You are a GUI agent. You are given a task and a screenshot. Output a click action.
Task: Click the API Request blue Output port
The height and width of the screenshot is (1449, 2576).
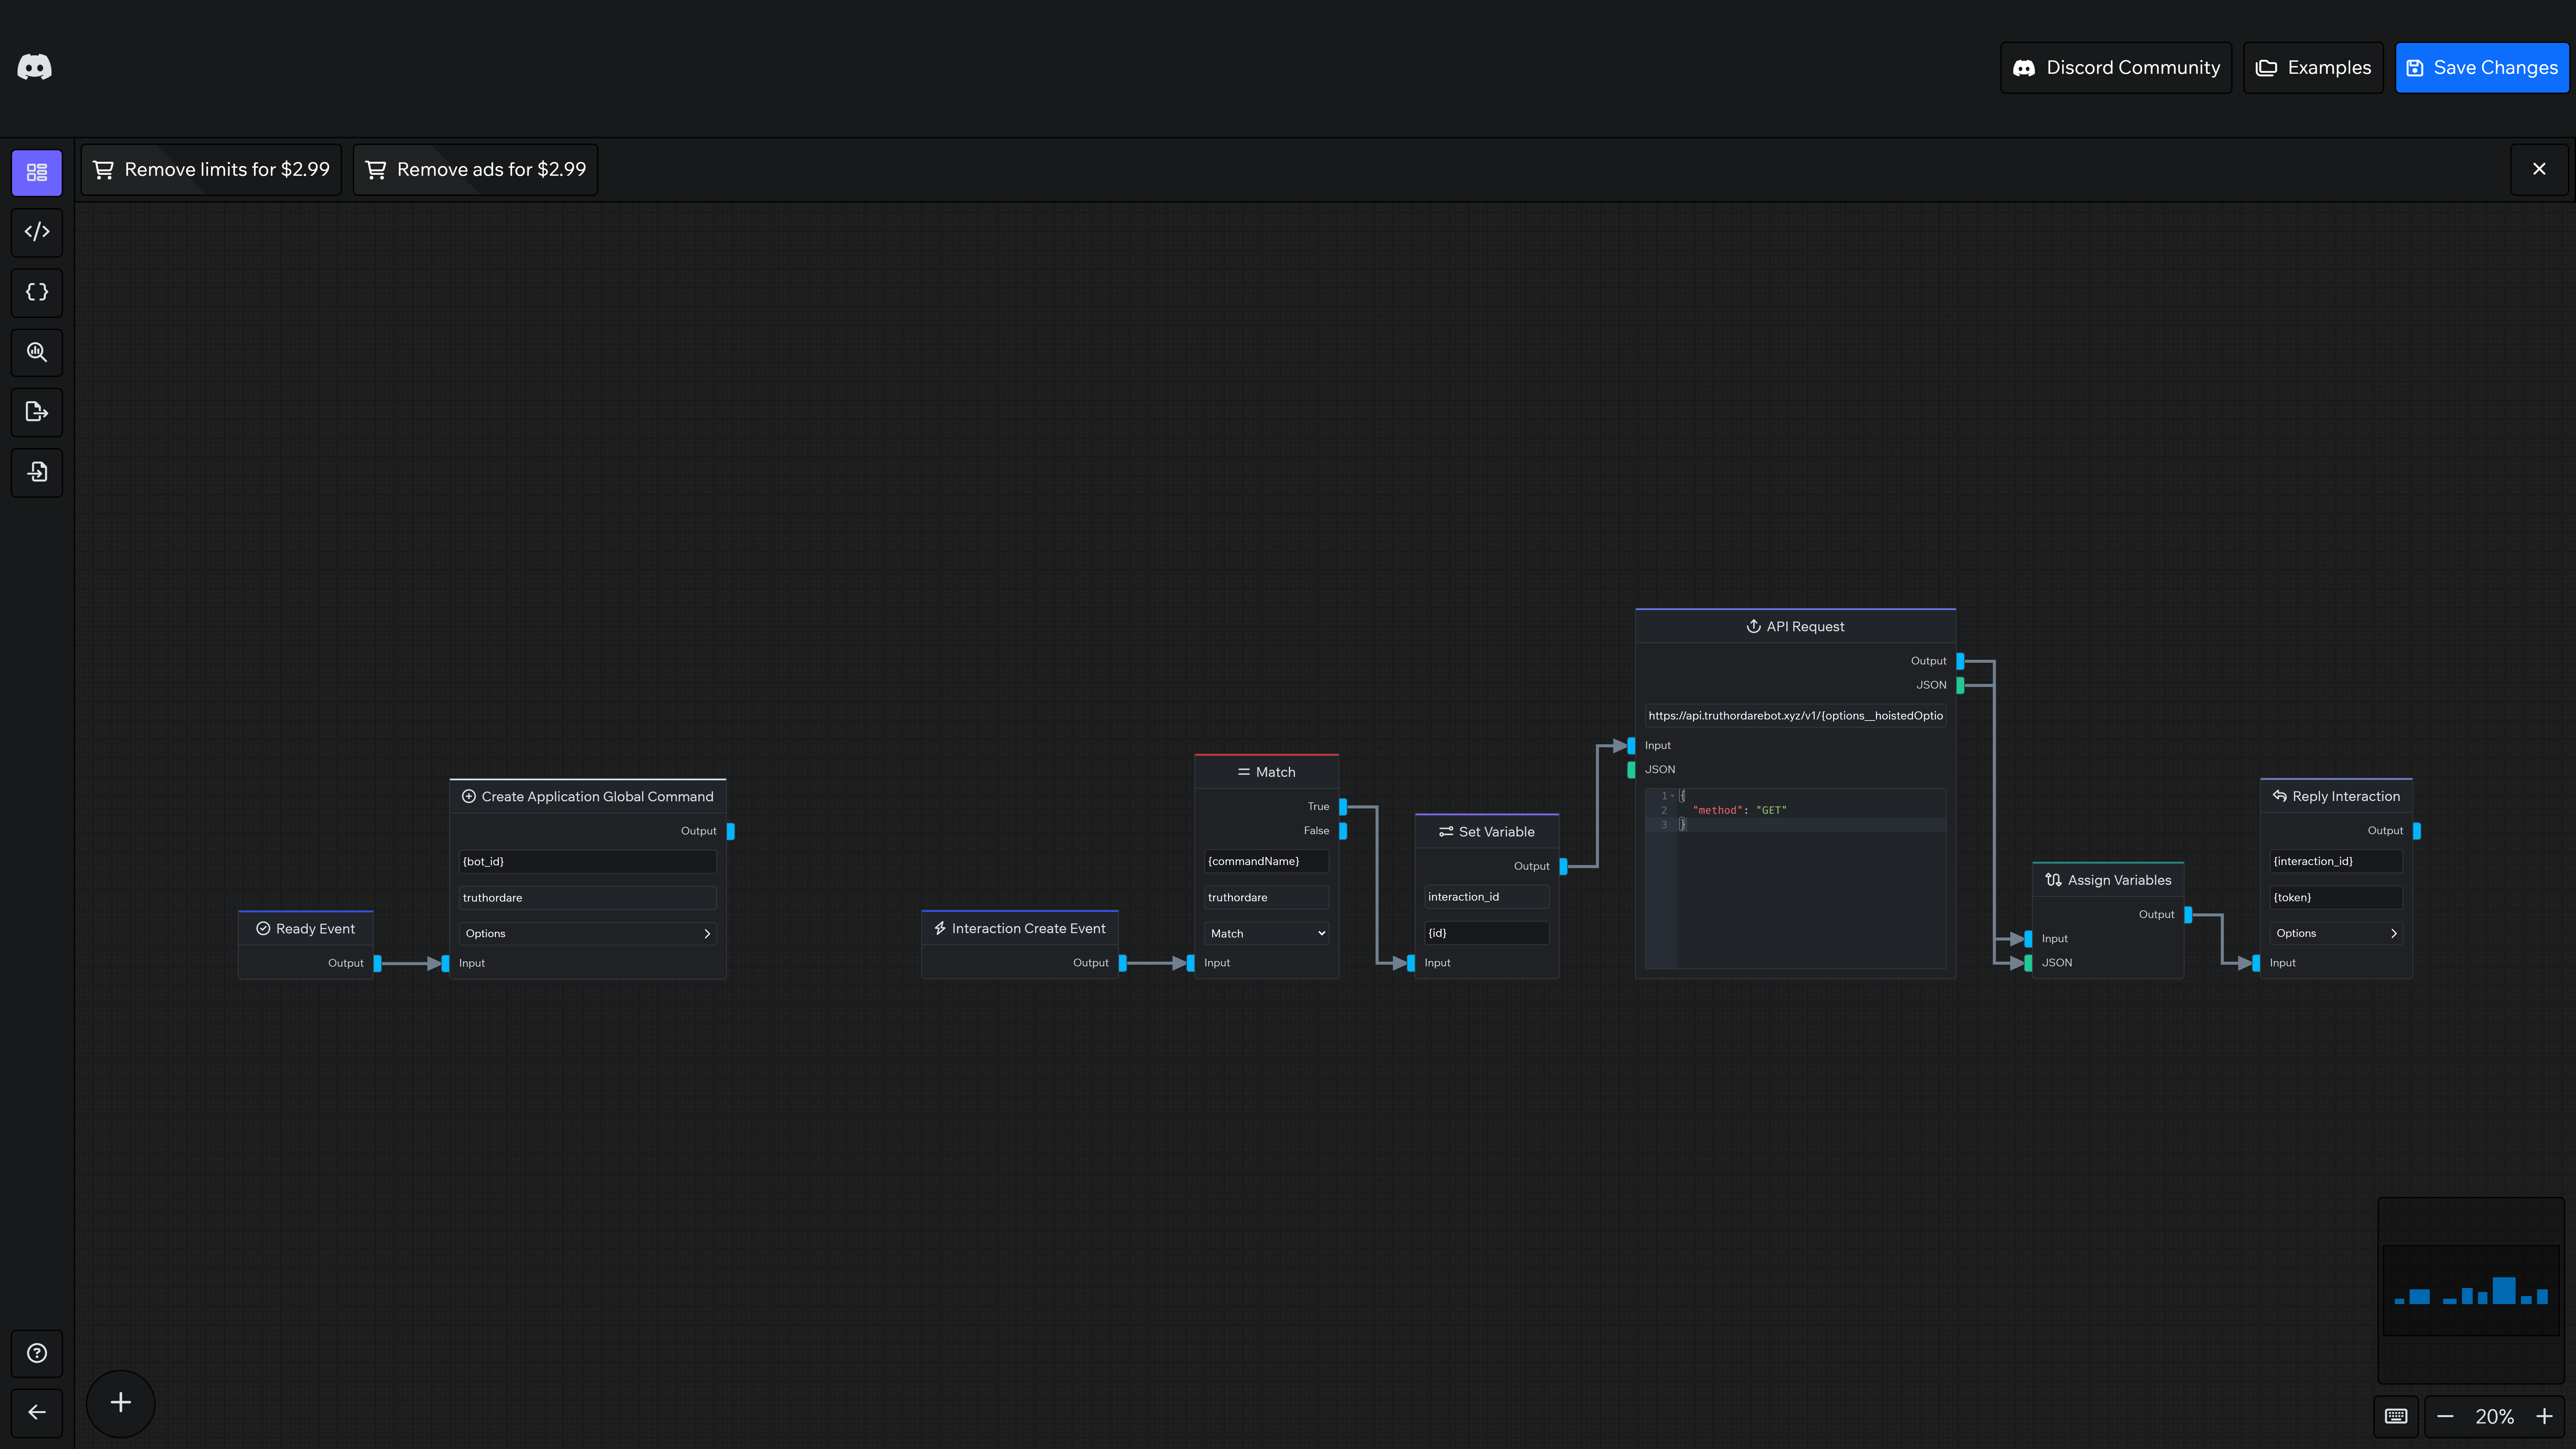coord(1960,661)
